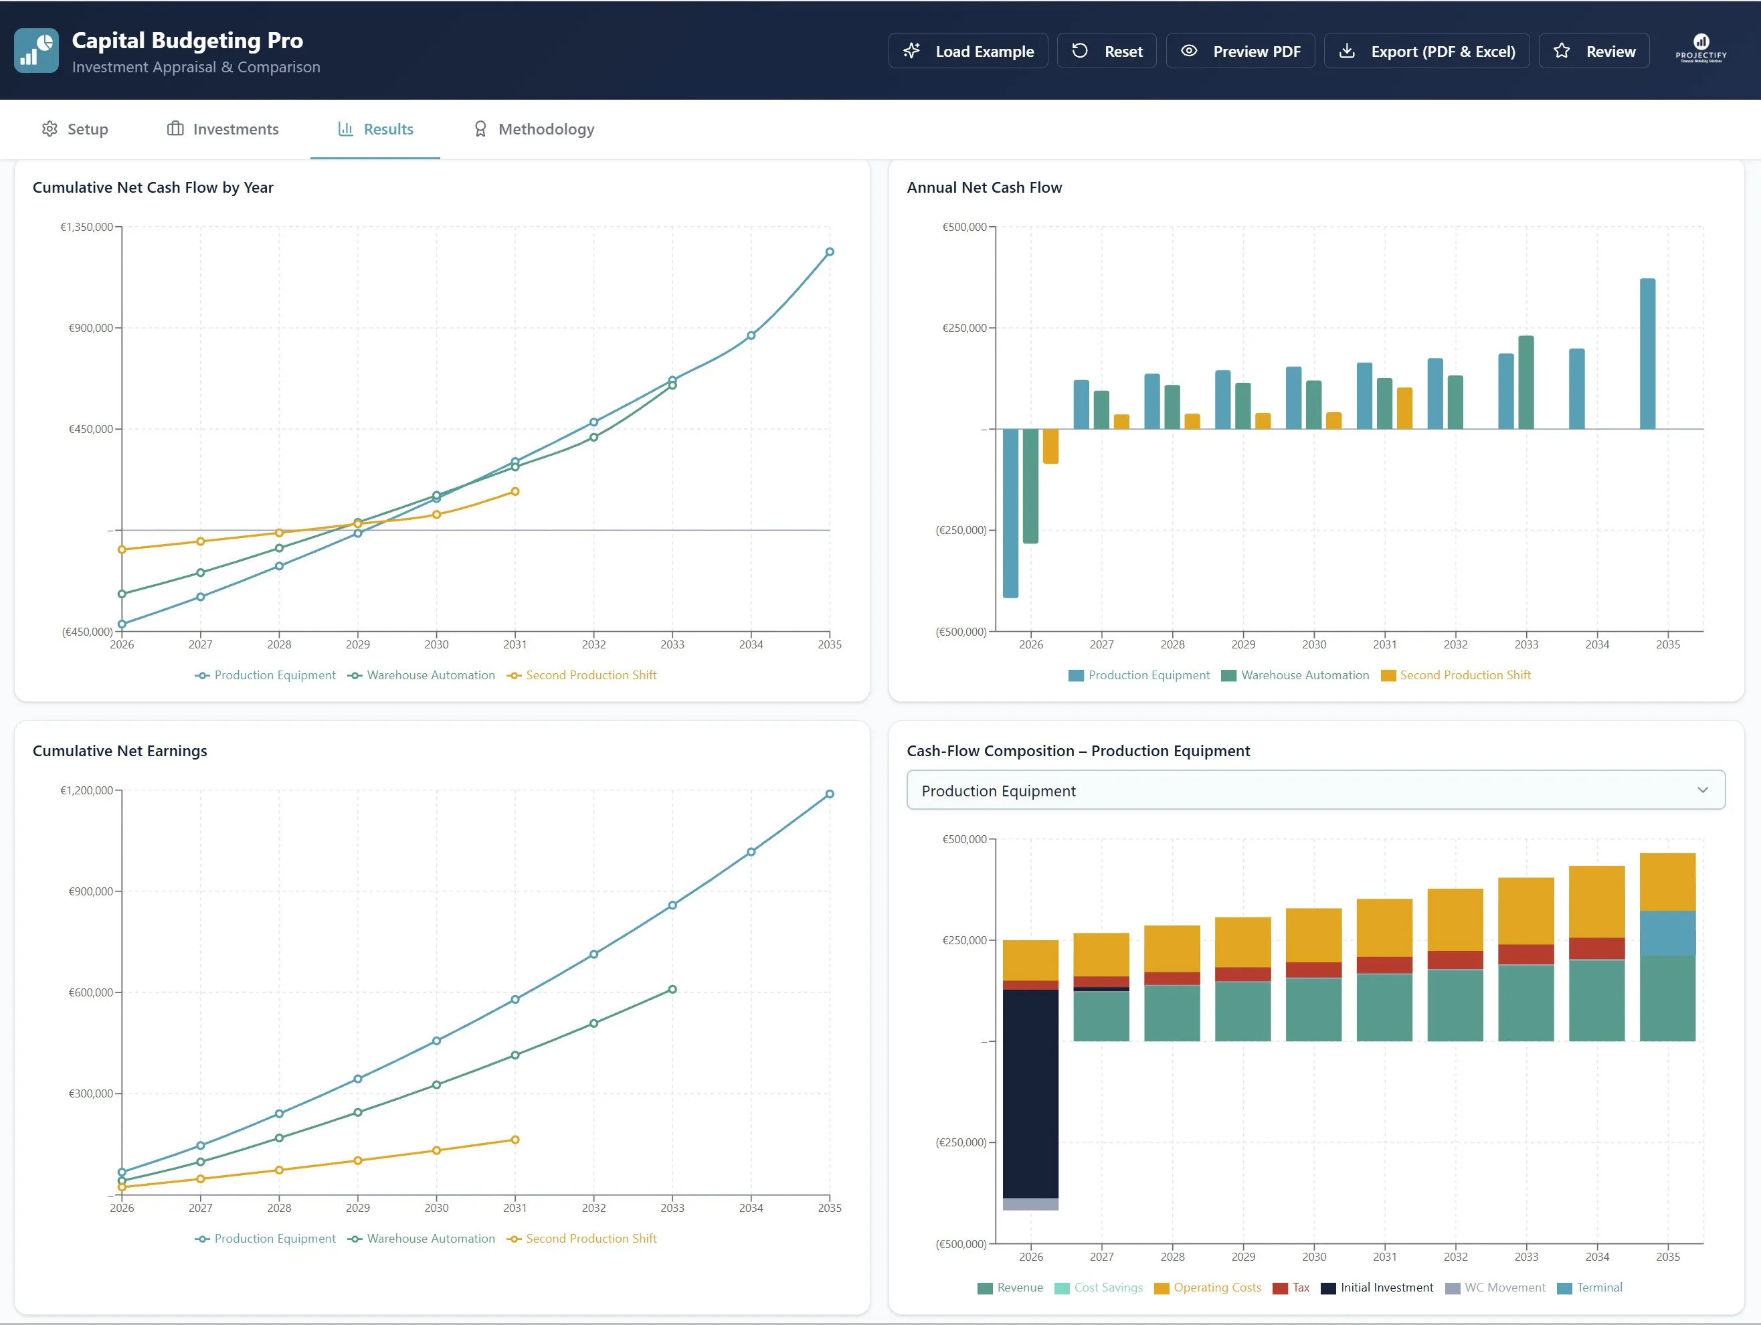Open Preview PDF
Image resolution: width=1761 pixels, height=1325 pixels.
click(1240, 51)
